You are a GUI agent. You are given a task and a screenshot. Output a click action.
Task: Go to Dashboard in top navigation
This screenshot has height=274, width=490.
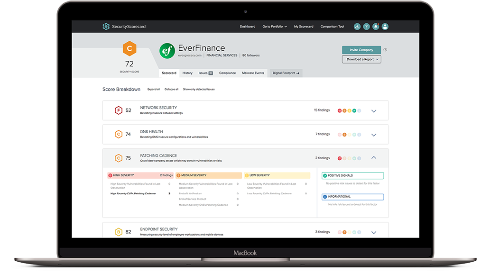(x=248, y=27)
